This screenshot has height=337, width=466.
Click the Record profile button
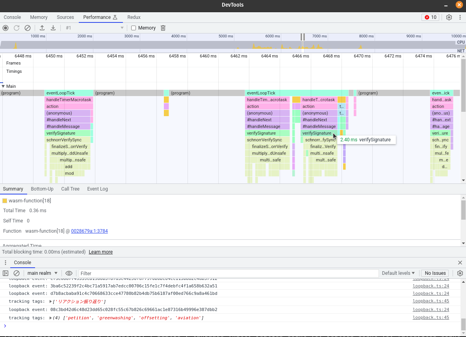[6, 28]
